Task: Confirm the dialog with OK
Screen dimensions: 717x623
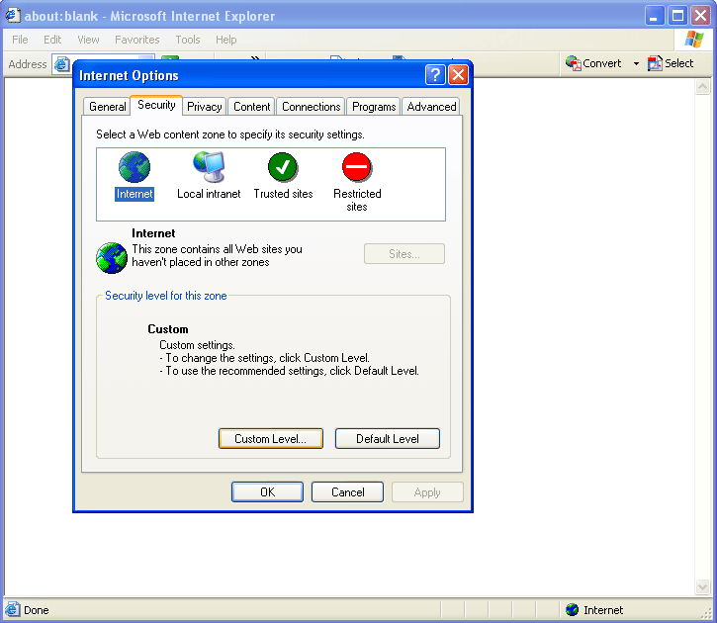Action: pyautogui.click(x=267, y=492)
